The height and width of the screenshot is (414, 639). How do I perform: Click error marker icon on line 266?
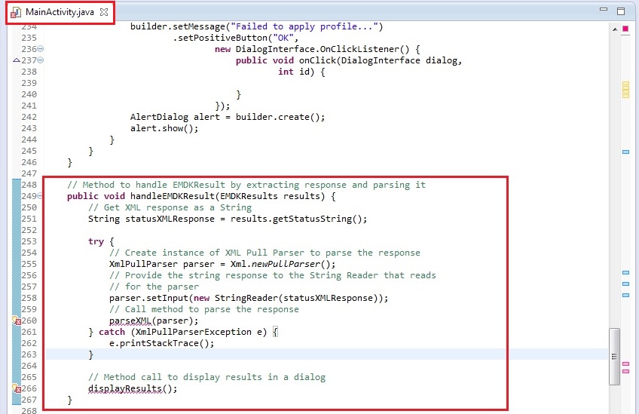[17, 389]
